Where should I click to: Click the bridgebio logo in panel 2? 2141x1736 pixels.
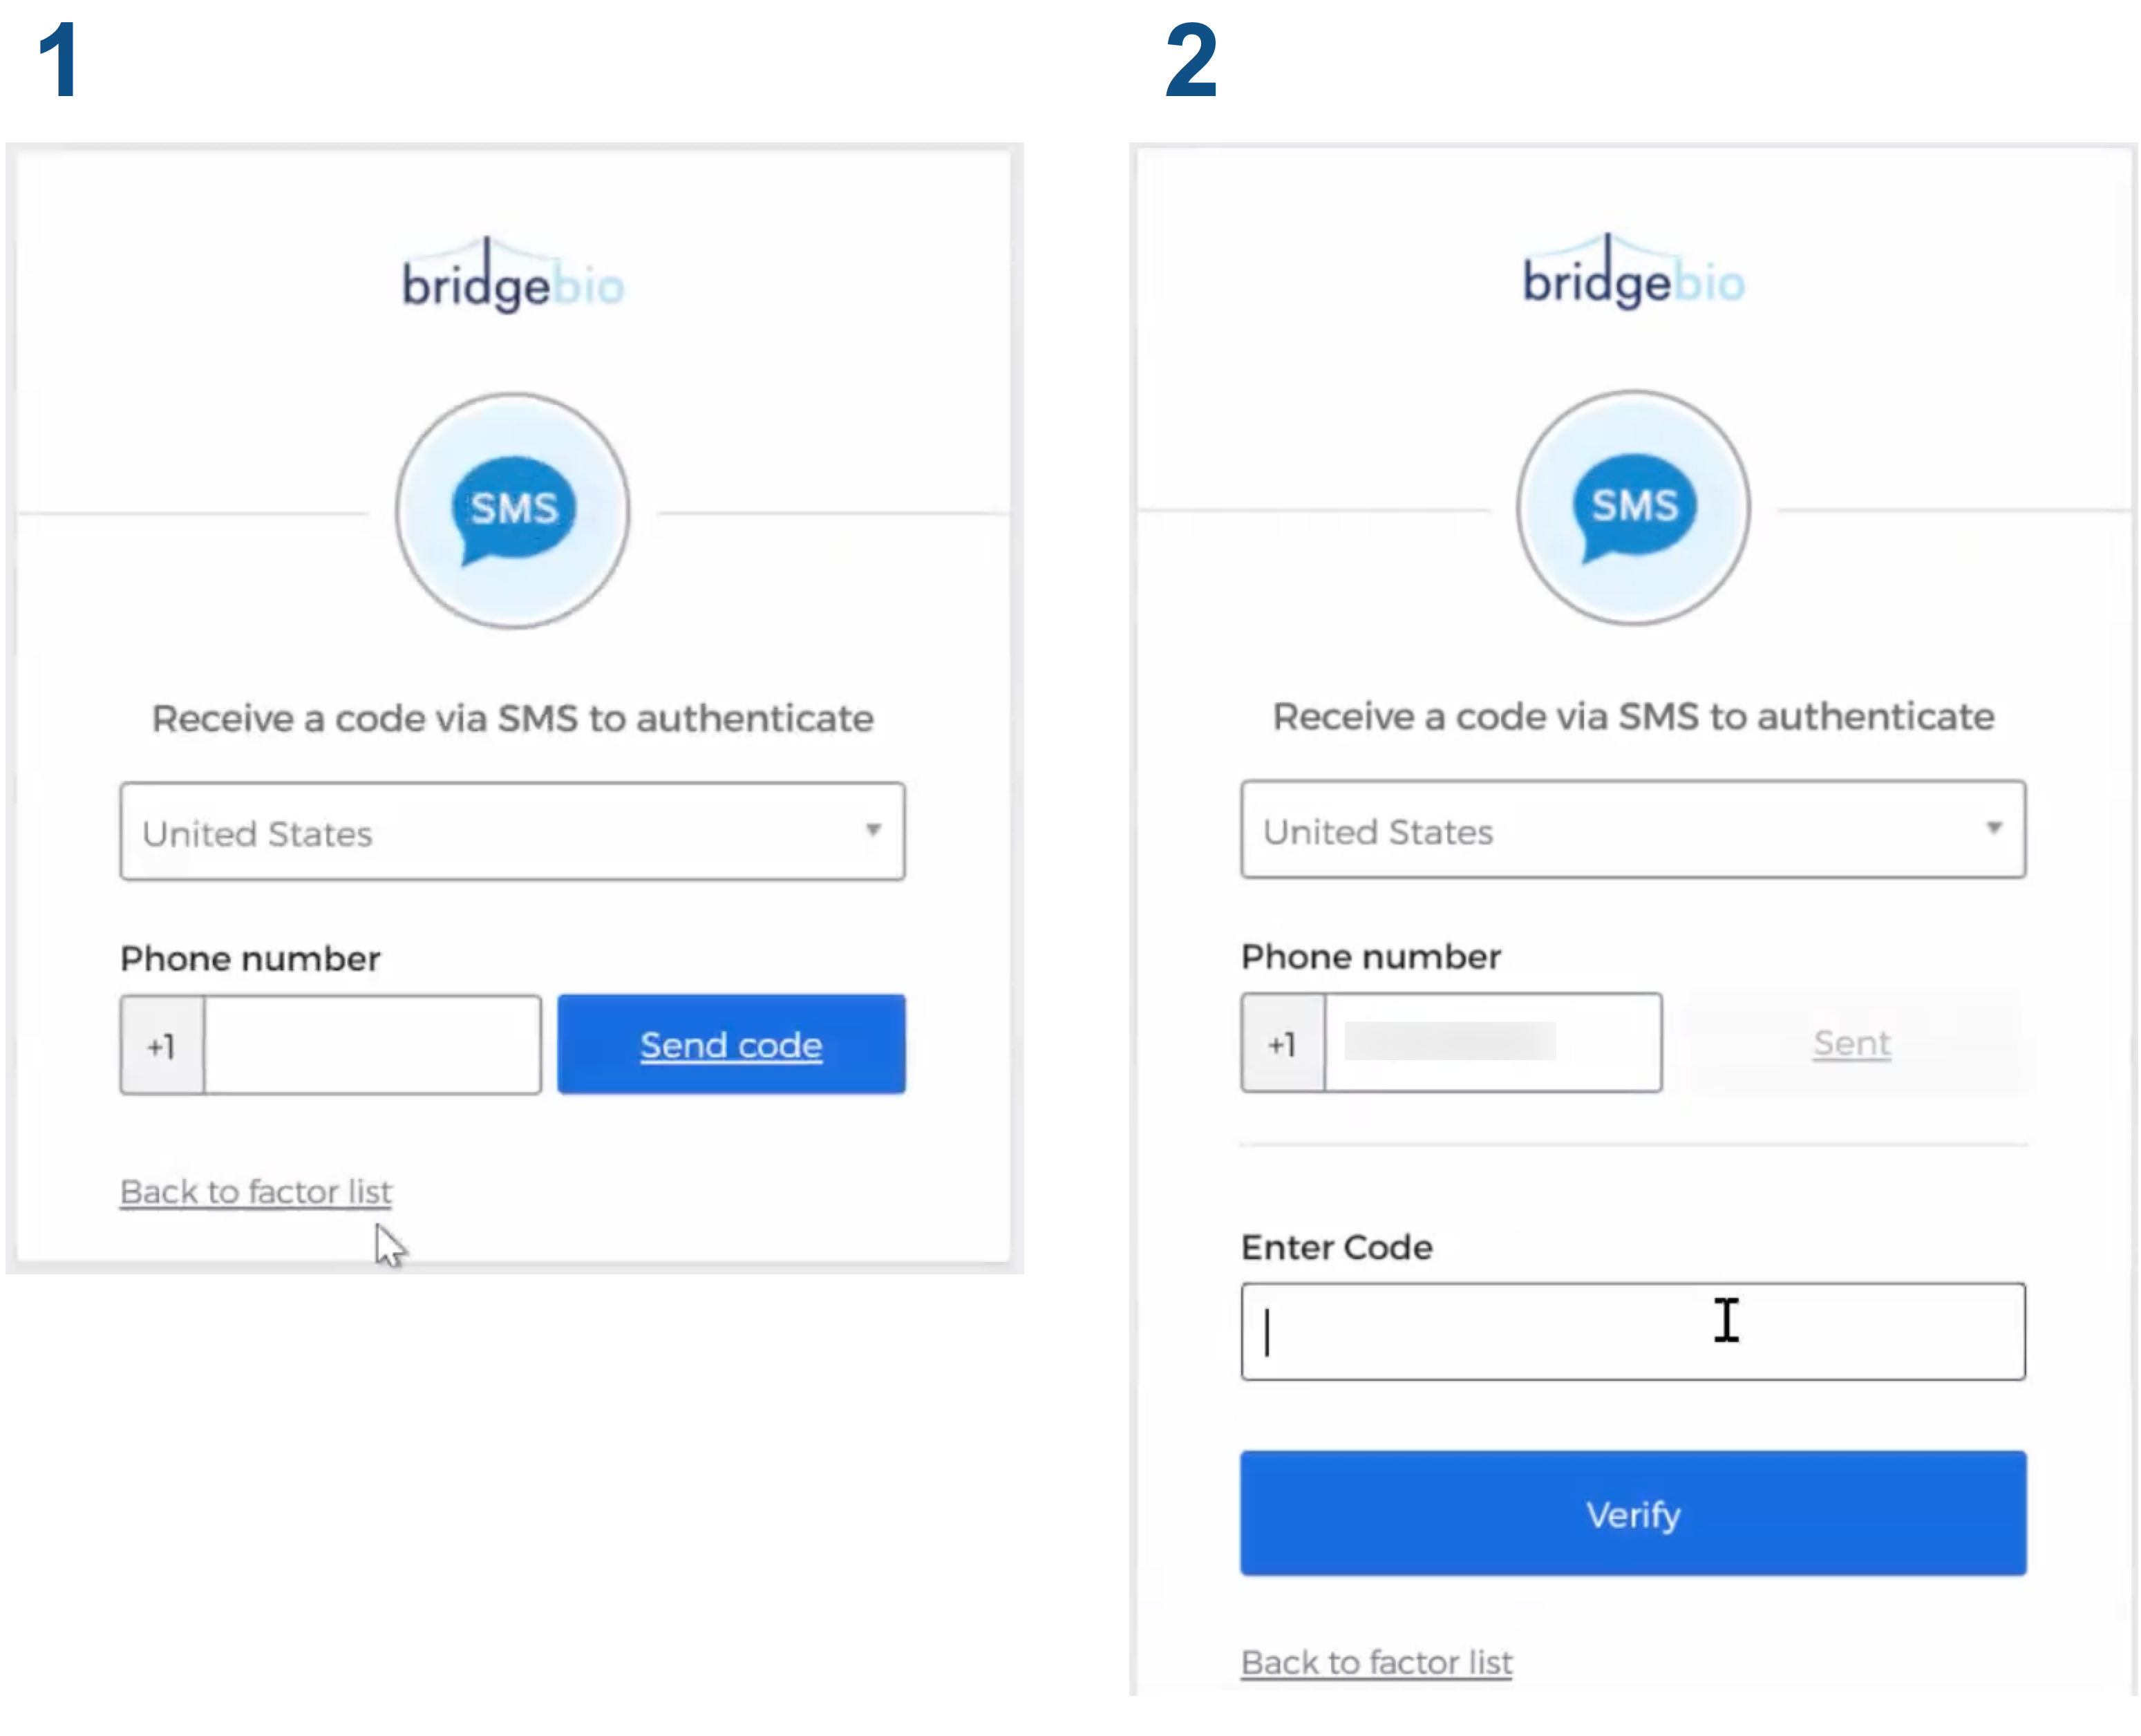pyautogui.click(x=1632, y=278)
